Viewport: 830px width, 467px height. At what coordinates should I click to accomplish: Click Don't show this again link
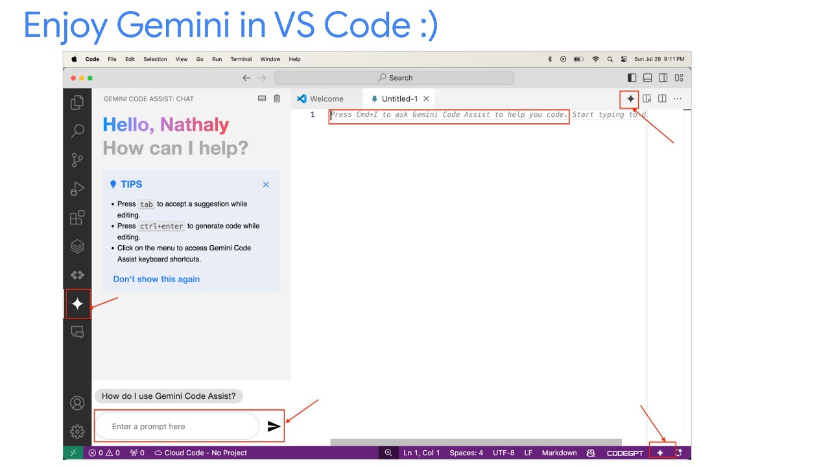(156, 279)
